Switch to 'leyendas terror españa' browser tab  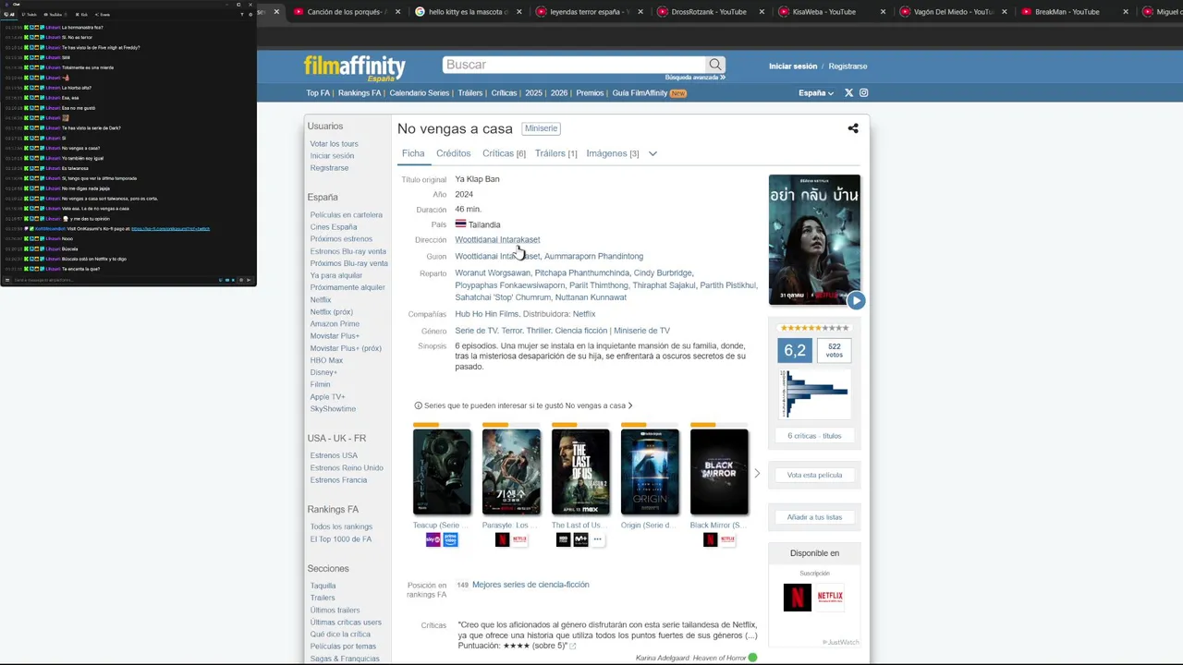[x=591, y=12]
